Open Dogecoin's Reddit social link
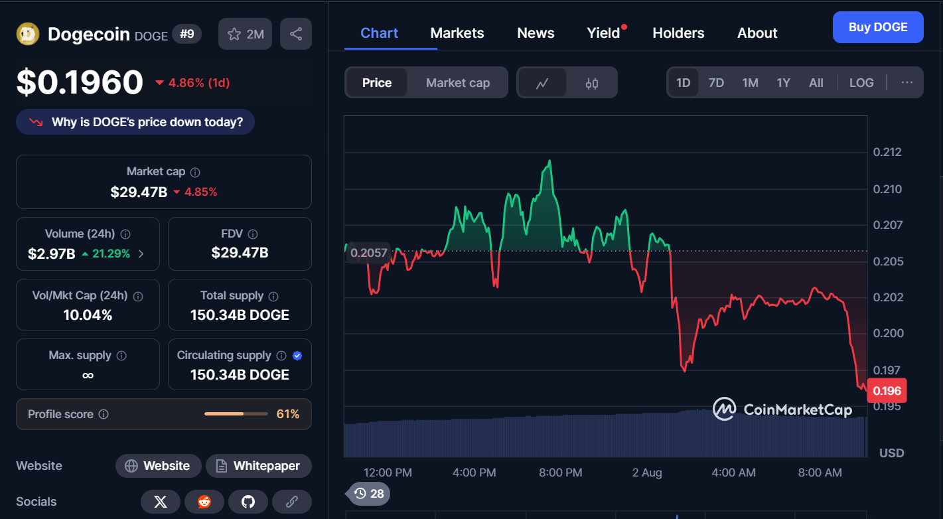Viewport: 943px width, 519px height. [x=204, y=502]
